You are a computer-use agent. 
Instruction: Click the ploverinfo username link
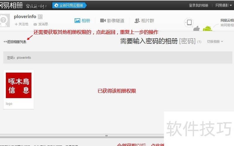click(25, 17)
